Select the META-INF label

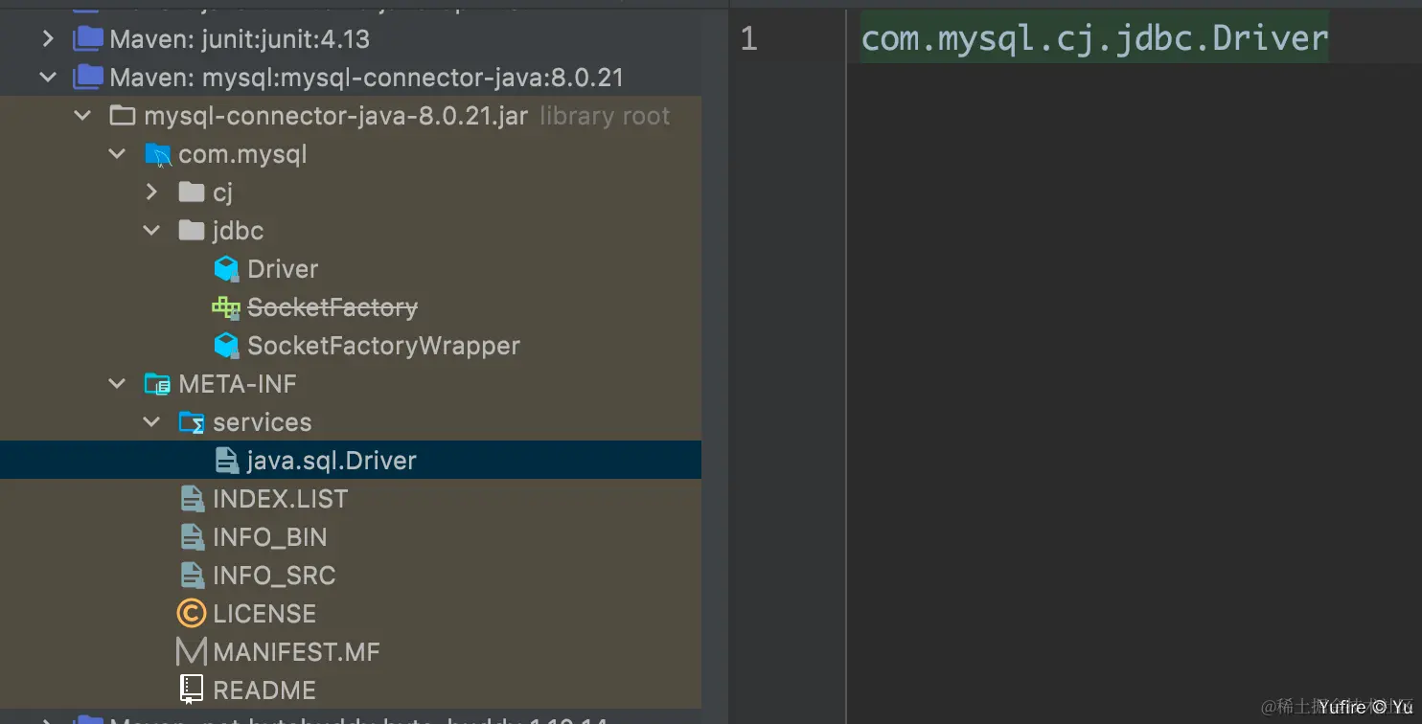pos(238,384)
